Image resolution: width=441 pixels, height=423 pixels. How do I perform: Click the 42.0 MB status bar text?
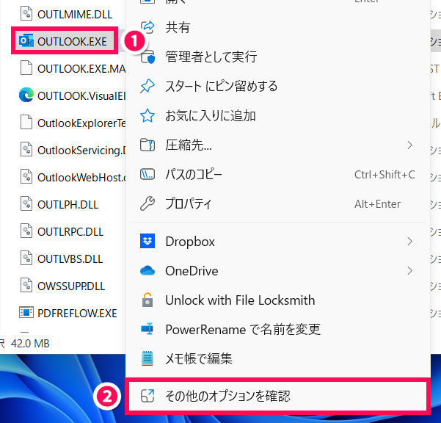tap(30, 344)
